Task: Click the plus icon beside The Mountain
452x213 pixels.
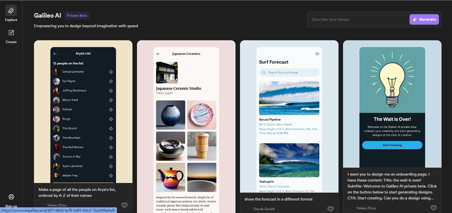Action: click(x=111, y=138)
